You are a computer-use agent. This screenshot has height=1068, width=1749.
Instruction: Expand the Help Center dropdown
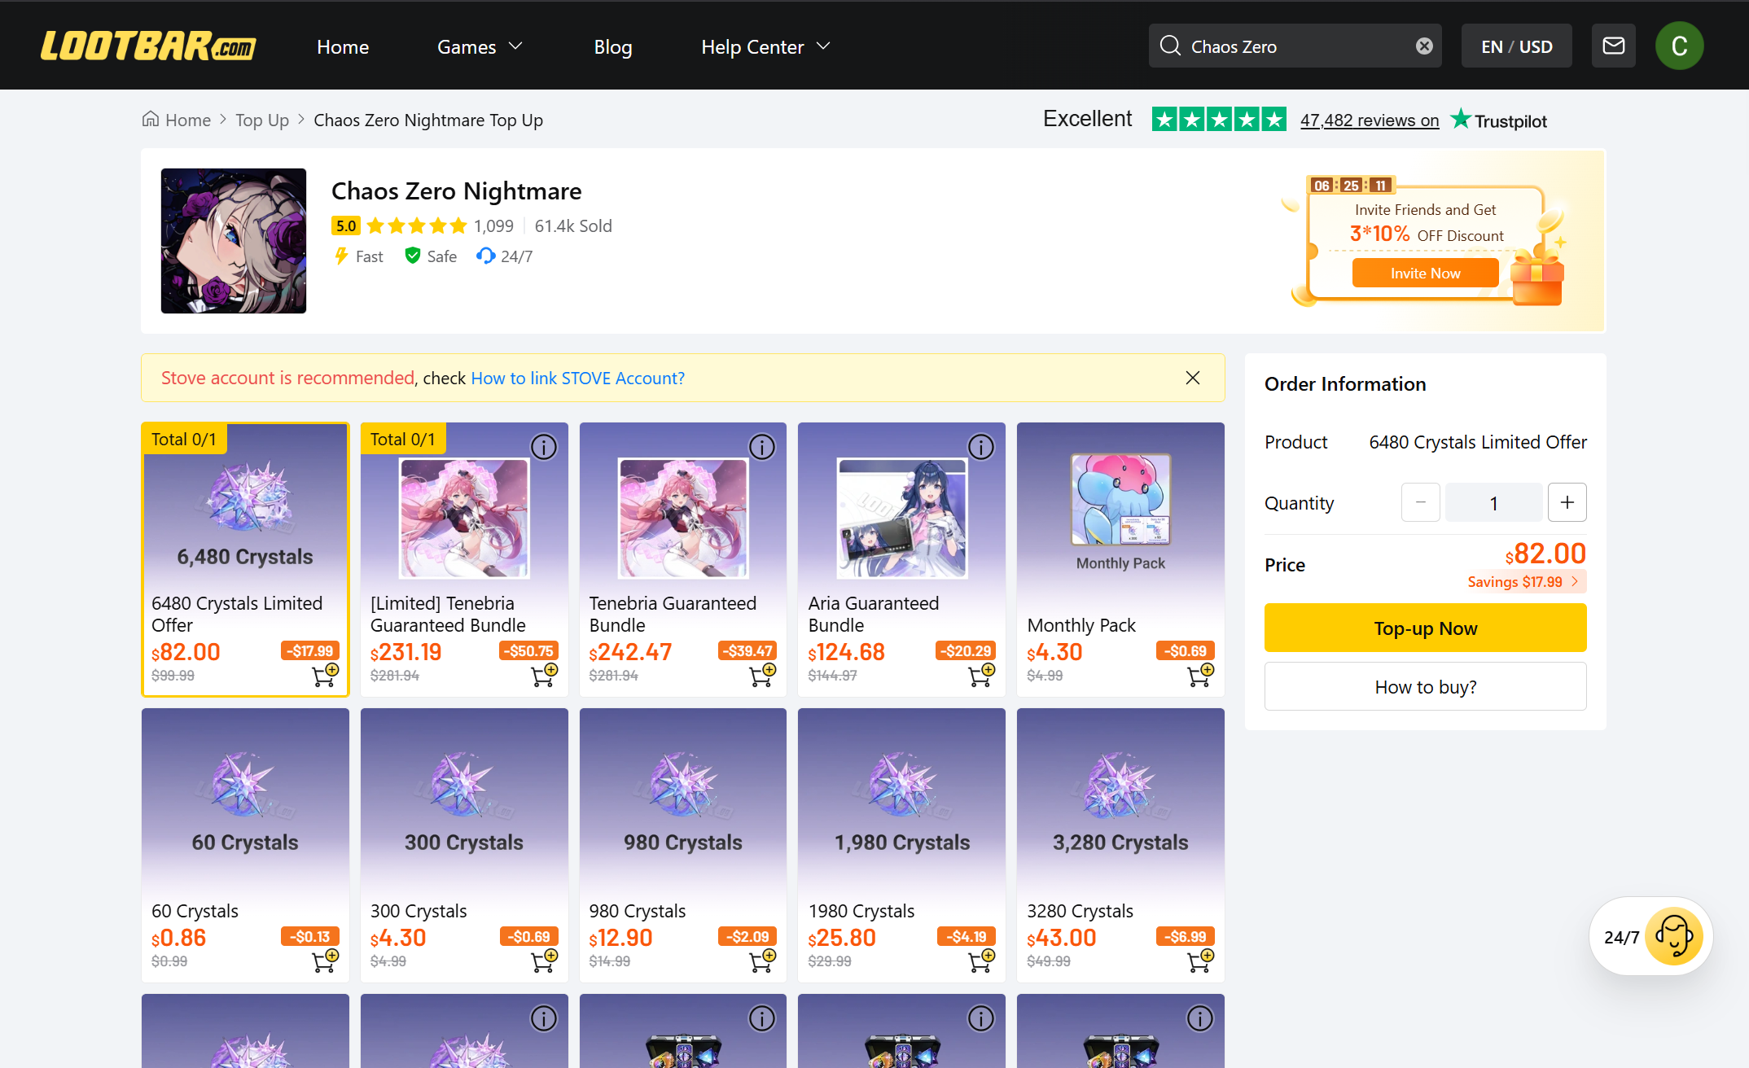(765, 46)
